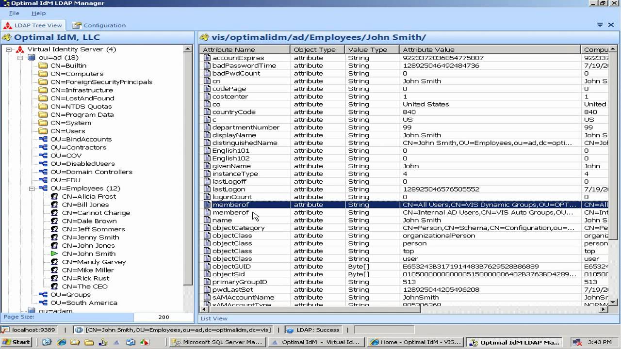
Task: Select CN=Mandy Garvey user entry
Action: coord(94,262)
